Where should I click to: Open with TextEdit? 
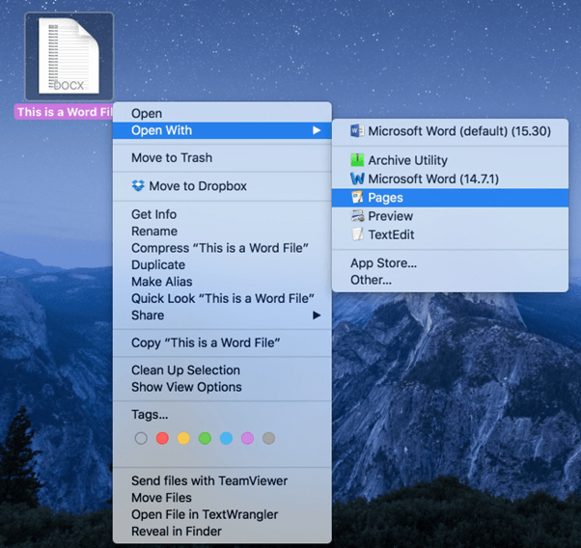tap(450, 234)
